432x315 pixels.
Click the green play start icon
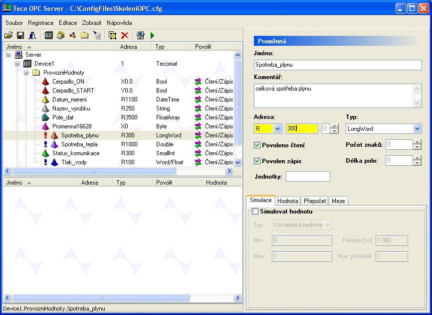point(152,35)
